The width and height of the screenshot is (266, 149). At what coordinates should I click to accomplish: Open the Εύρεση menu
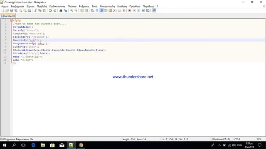(x=30, y=6)
